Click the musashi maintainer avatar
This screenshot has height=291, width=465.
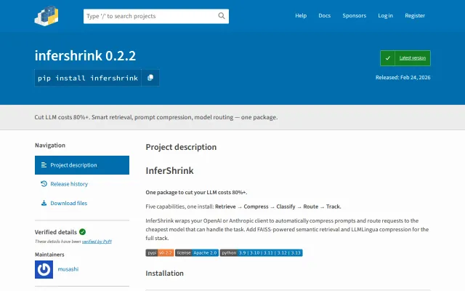click(x=44, y=269)
